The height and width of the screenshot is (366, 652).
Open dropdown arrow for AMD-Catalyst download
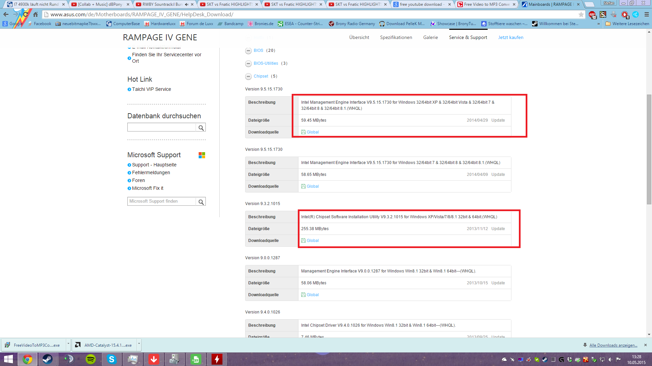(x=139, y=344)
